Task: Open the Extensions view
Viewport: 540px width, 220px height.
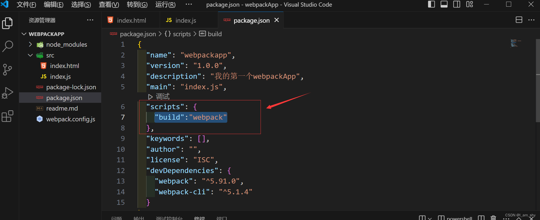Action: click(x=7, y=116)
